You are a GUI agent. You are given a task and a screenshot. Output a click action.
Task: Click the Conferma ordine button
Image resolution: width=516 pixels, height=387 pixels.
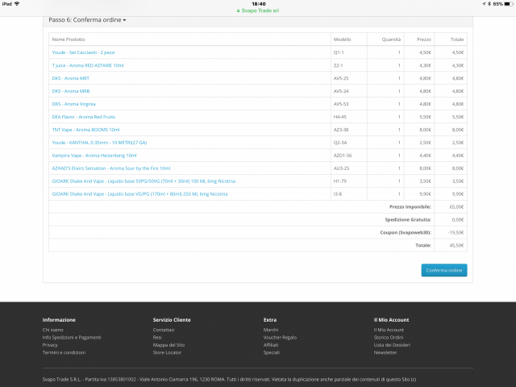pyautogui.click(x=444, y=270)
